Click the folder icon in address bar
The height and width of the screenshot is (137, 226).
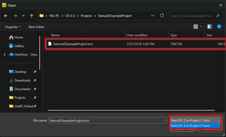(42, 16)
